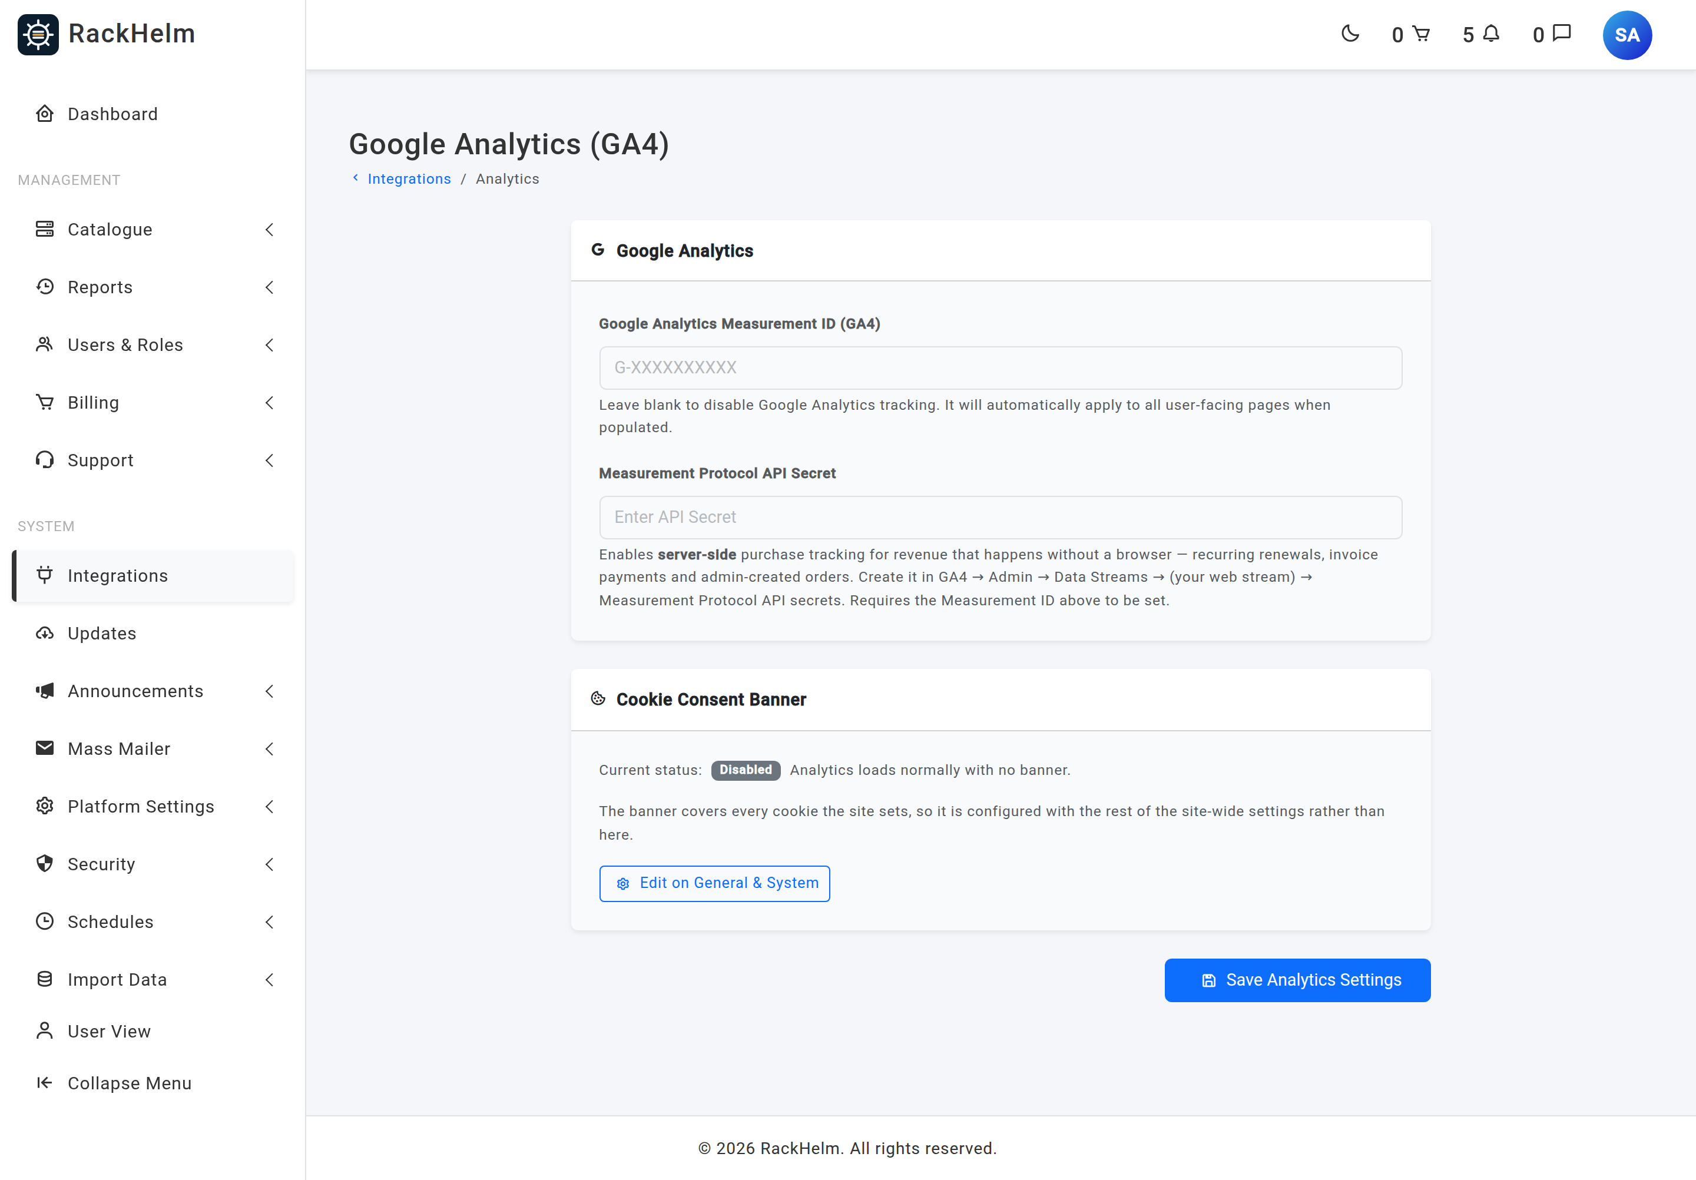Open the SA user avatar menu
The width and height of the screenshot is (1696, 1180).
pyautogui.click(x=1627, y=35)
